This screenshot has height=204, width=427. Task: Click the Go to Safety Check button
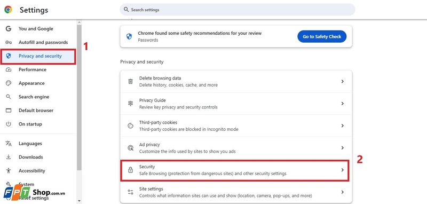click(322, 36)
